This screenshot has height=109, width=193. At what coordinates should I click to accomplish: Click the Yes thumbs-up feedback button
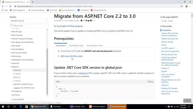point(164,21)
